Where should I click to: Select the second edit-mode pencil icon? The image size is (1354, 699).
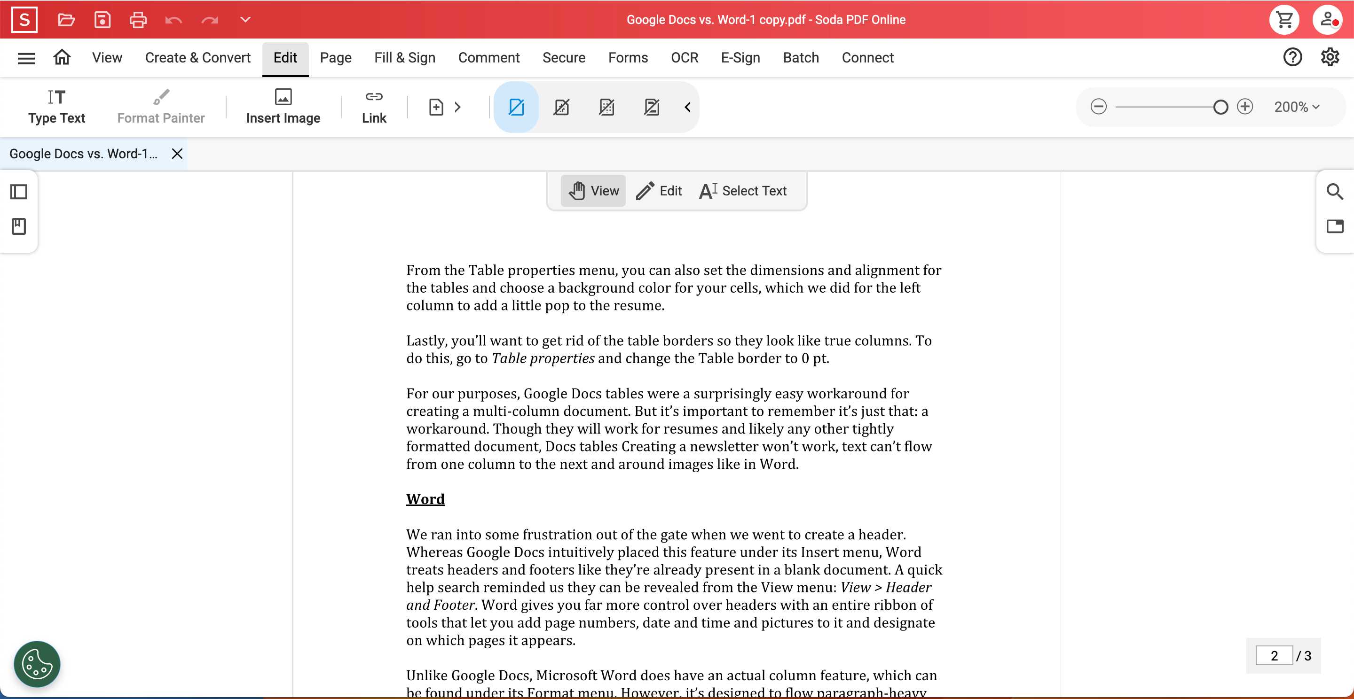(561, 107)
